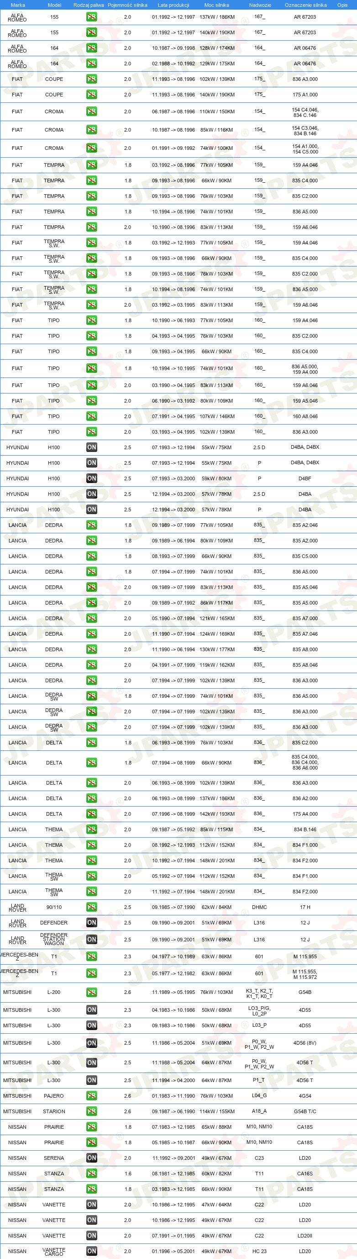Click diesel icon in Nissan Vanette LD20II row
Viewport: 357px width, 1259px height.
click(91, 1236)
